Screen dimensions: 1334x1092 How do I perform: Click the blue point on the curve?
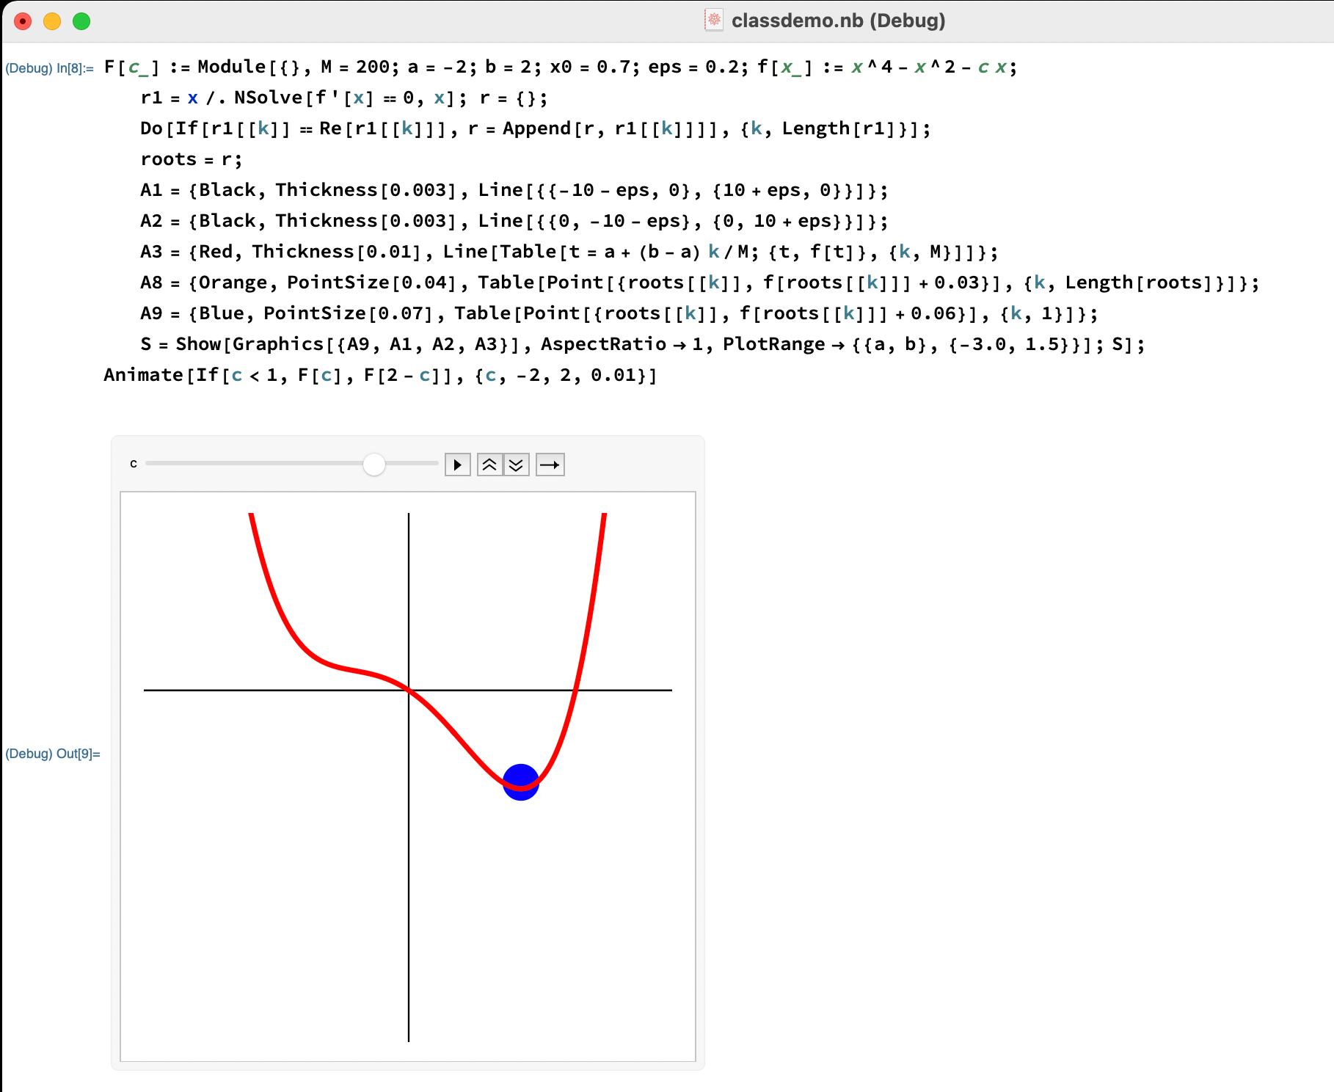click(521, 782)
